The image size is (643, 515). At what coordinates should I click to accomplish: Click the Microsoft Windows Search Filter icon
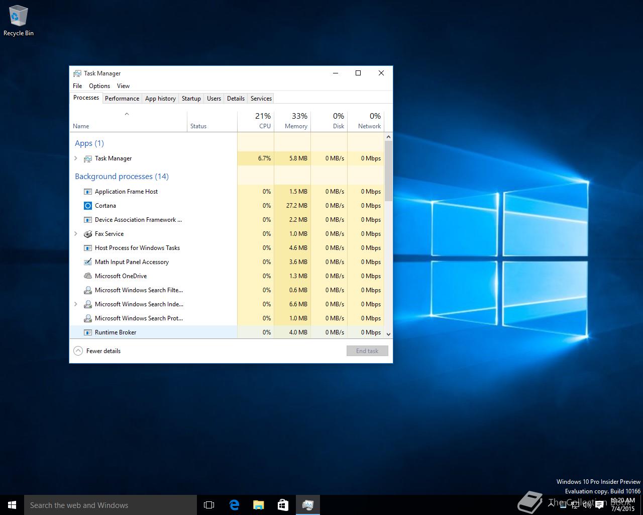[x=87, y=290]
